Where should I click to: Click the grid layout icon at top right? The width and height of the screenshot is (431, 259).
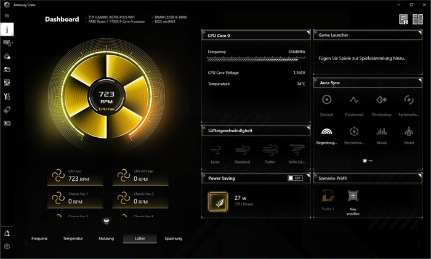417,19
